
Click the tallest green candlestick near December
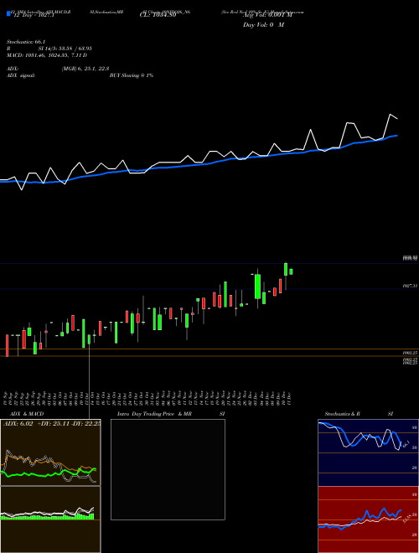pos(258,287)
